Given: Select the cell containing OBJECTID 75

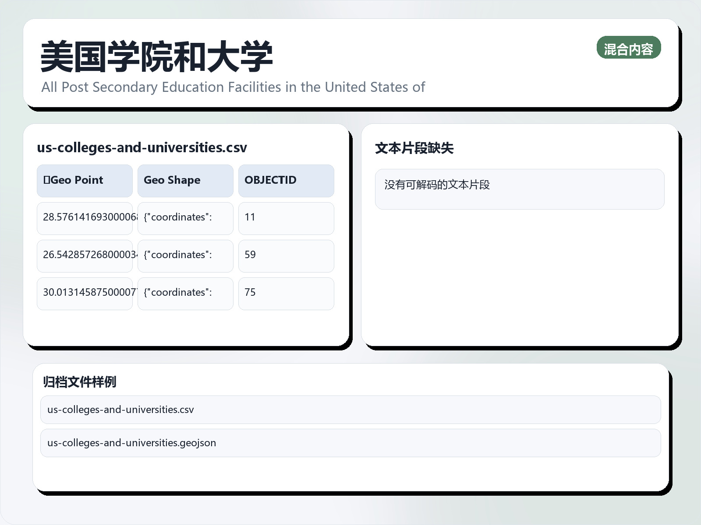Looking at the screenshot, I should pyautogui.click(x=286, y=293).
